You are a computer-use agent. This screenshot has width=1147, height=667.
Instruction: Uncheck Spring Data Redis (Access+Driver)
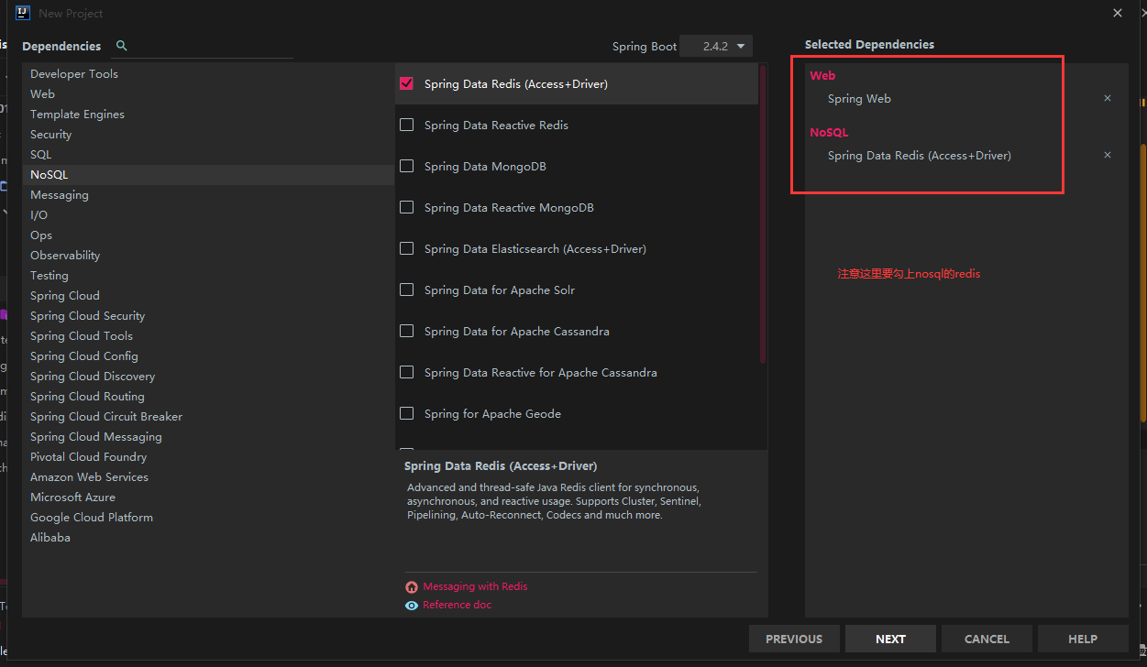pos(407,83)
